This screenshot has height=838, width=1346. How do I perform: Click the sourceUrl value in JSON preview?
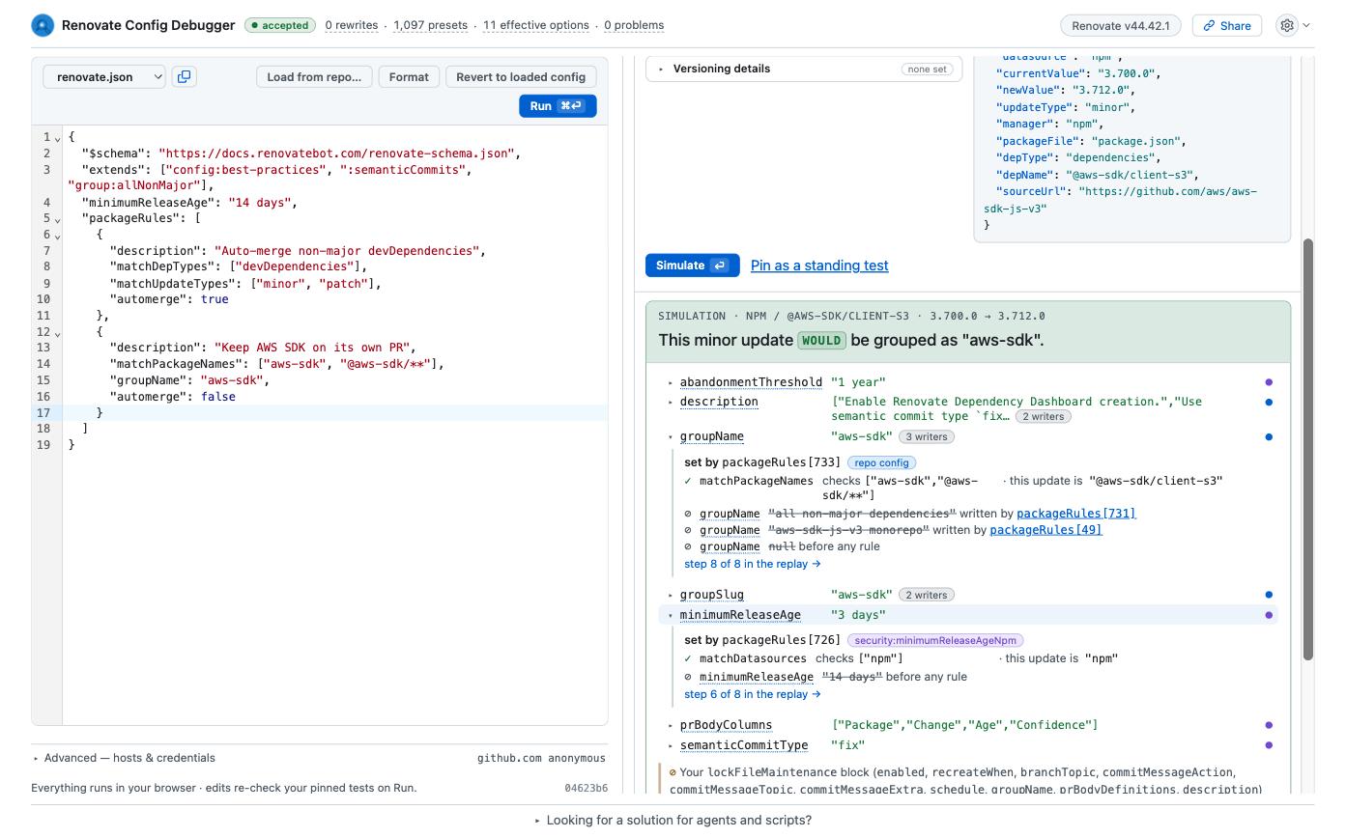pyautogui.click(x=1121, y=200)
